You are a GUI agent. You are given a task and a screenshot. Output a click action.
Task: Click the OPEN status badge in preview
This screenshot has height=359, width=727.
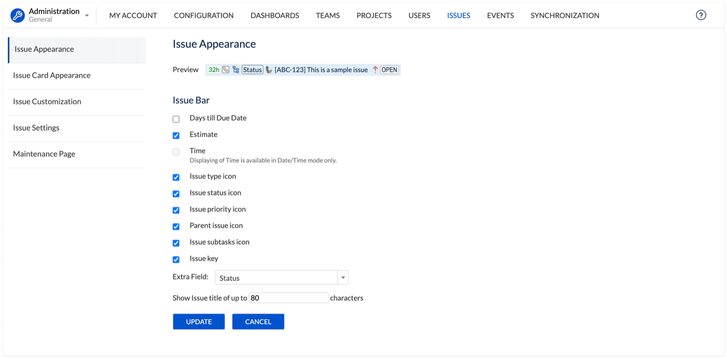coord(389,70)
